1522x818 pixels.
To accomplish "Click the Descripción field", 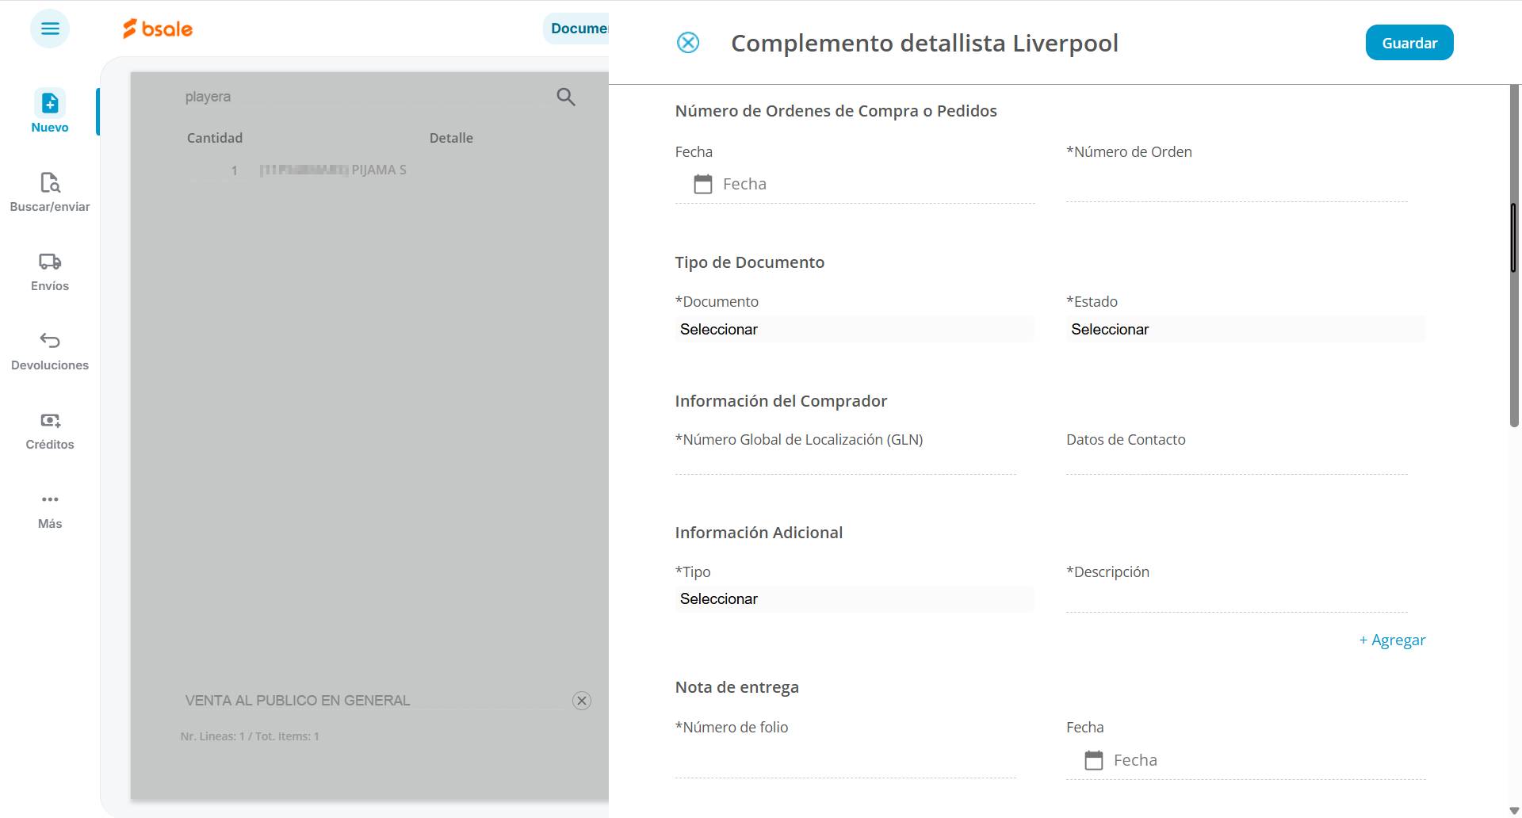I will click(x=1237, y=598).
